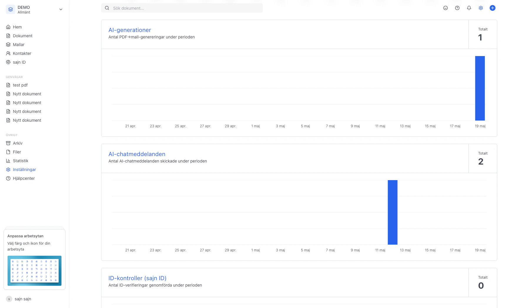Click the AI-chatmeddelanden bar near 12 maj
Screen dimensions: 529x308
pyautogui.click(x=393, y=212)
